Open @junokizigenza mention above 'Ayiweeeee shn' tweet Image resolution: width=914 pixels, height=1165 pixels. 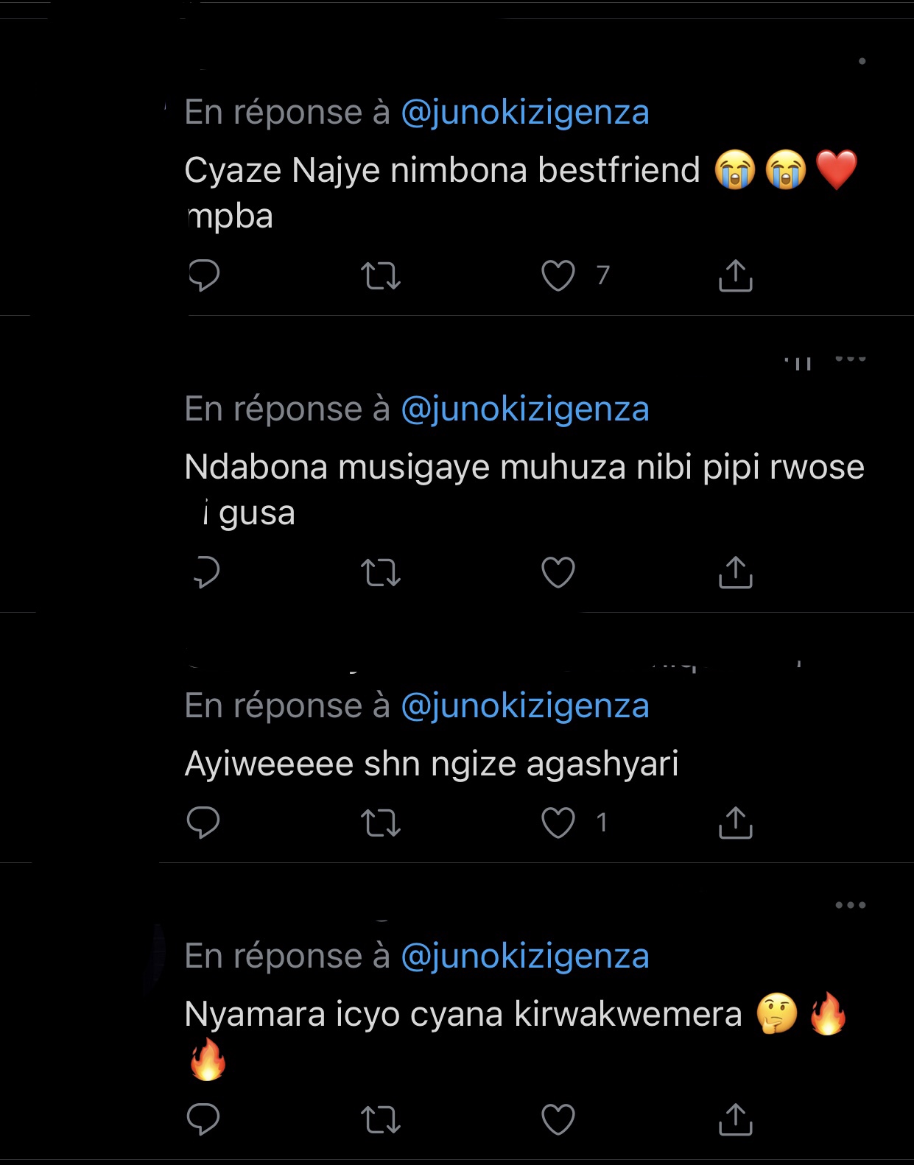click(x=525, y=705)
